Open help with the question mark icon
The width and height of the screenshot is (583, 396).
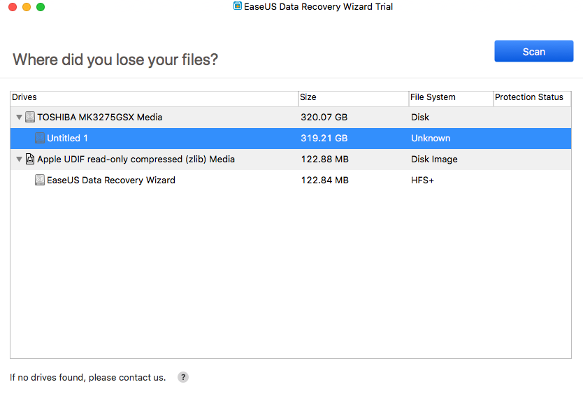point(183,377)
